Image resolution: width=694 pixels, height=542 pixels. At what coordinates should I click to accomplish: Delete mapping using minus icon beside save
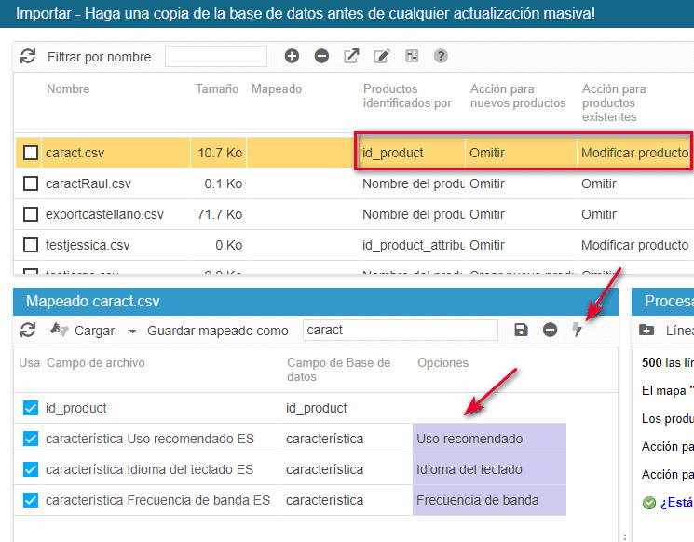(x=550, y=330)
